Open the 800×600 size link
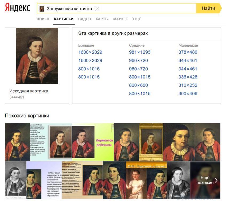This screenshot has width=226, height=205. [x=138, y=85]
